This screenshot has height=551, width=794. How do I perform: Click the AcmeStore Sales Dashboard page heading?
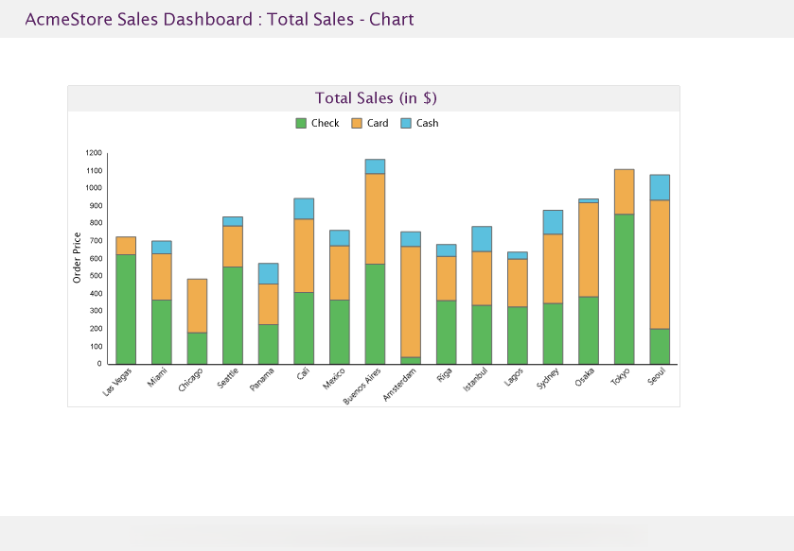click(x=219, y=19)
